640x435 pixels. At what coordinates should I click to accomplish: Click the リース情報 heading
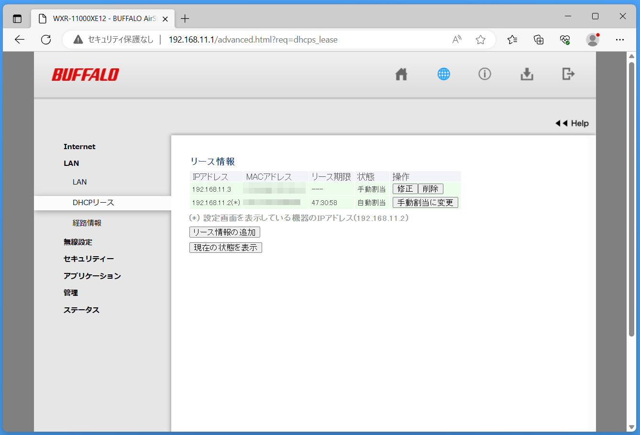213,162
